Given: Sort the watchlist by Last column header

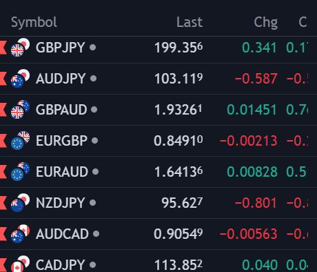Looking at the screenshot, I should [x=190, y=22].
